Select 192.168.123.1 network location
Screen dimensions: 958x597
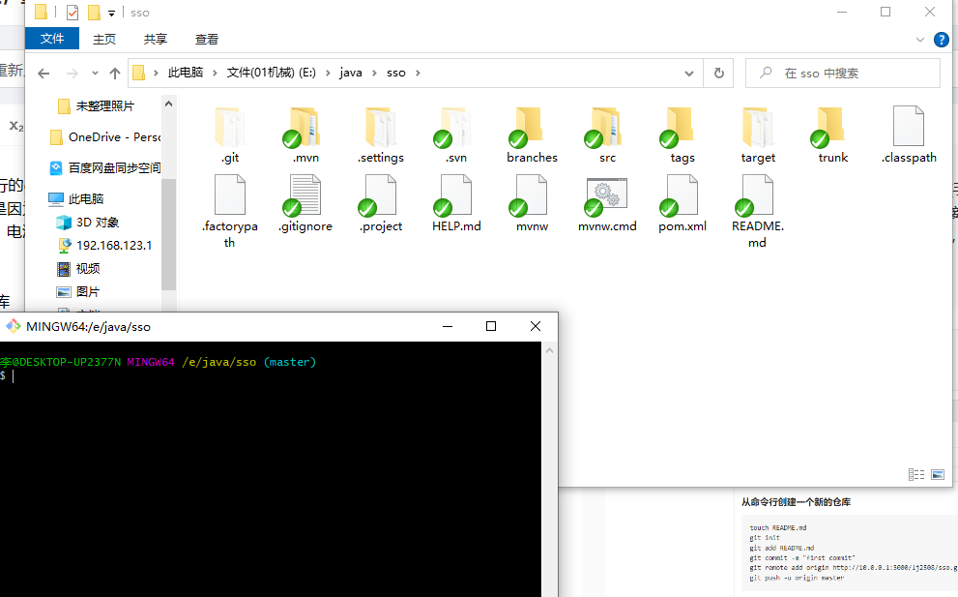[x=104, y=246]
